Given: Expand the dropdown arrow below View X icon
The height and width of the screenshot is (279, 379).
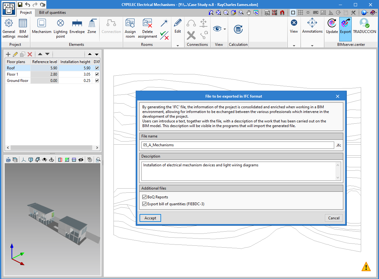Looking at the screenshot, I should [294, 46].
